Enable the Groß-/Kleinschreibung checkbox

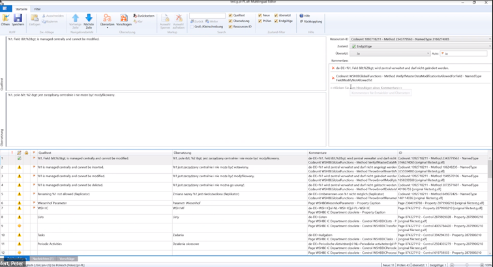click(192, 27)
